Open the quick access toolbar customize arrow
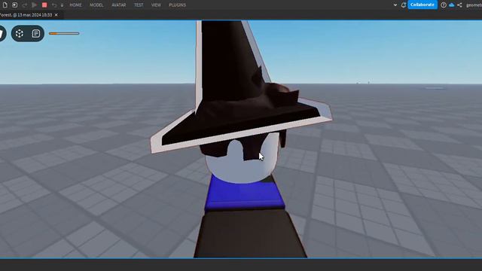This screenshot has height=271, width=482. (62, 5)
